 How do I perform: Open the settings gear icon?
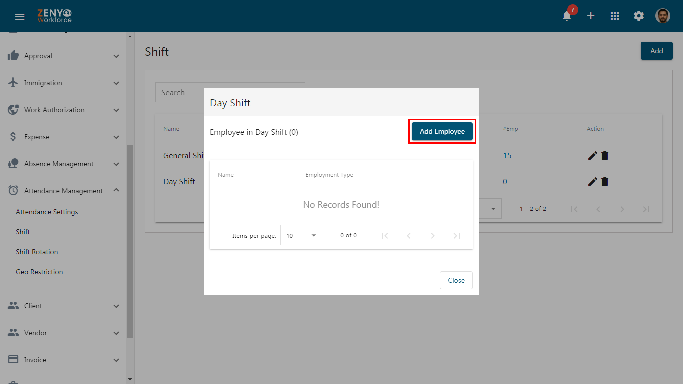[639, 16]
